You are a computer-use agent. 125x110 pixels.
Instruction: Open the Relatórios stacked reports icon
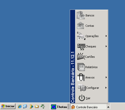[x=81, y=67]
